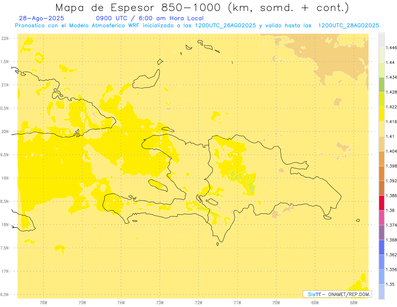Click the tan swatch between 1.404 and 1.41

[381, 144]
